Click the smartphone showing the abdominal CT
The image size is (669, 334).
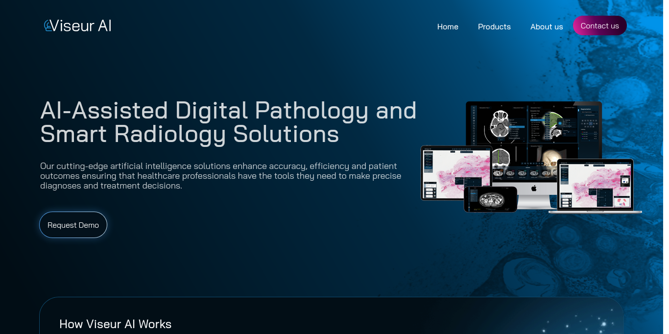(490, 199)
